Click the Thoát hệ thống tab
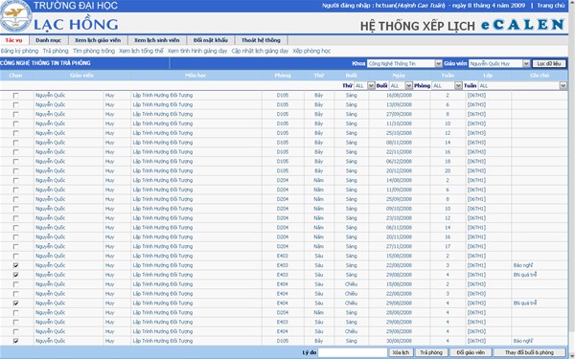 (261, 40)
